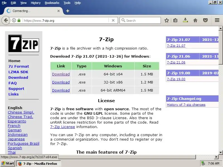The height and width of the screenshot is (167, 223).
Task: Click the 7-Zip logo image
Action: coord(24,43)
